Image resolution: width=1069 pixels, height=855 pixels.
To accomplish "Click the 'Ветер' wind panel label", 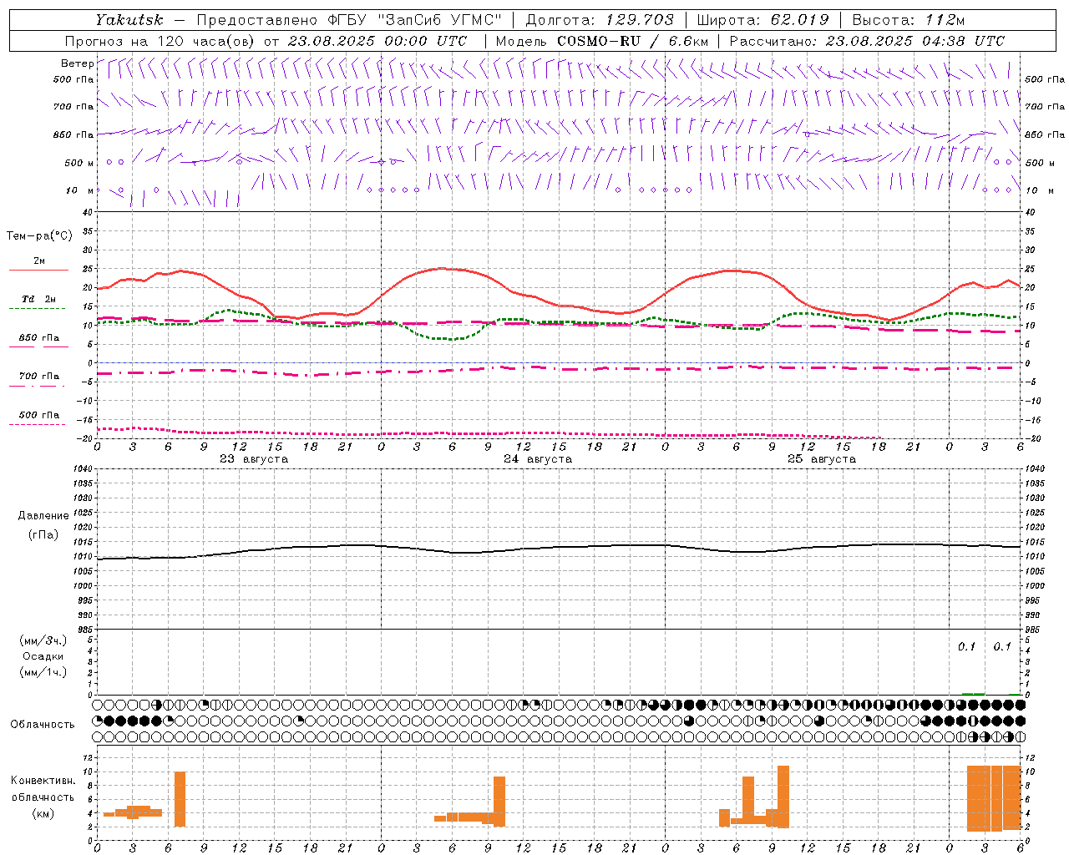I will [x=78, y=63].
